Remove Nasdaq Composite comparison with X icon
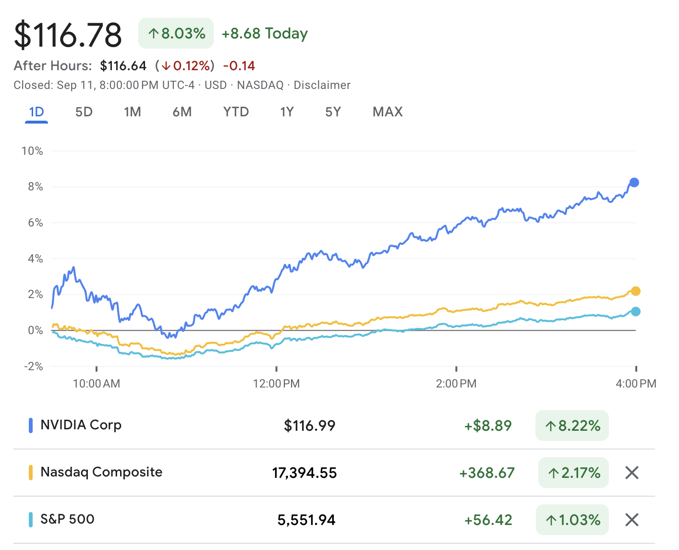The width and height of the screenshot is (679, 550). tap(632, 473)
